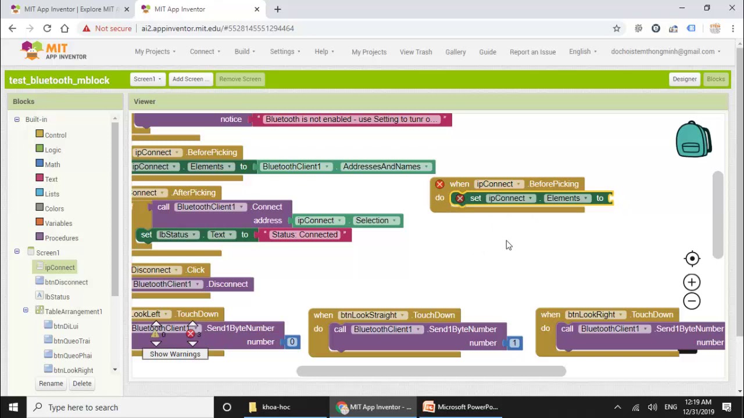Open the Build dropdown menu
Image resolution: width=744 pixels, height=418 pixels.
coord(245,52)
